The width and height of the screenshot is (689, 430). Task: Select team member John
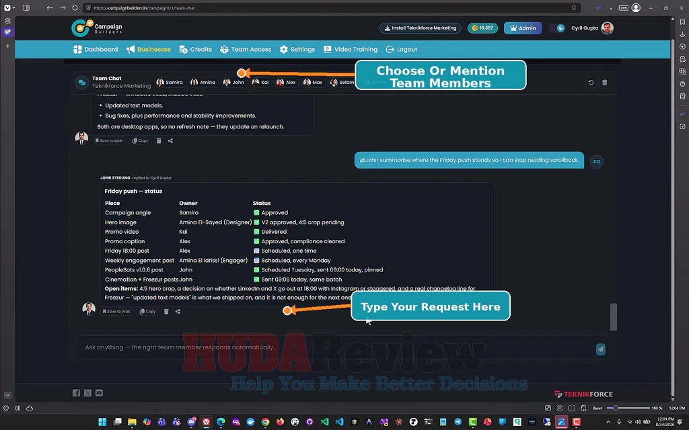tap(233, 82)
